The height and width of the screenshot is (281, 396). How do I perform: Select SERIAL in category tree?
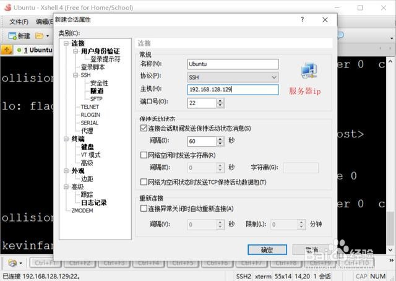point(89,123)
